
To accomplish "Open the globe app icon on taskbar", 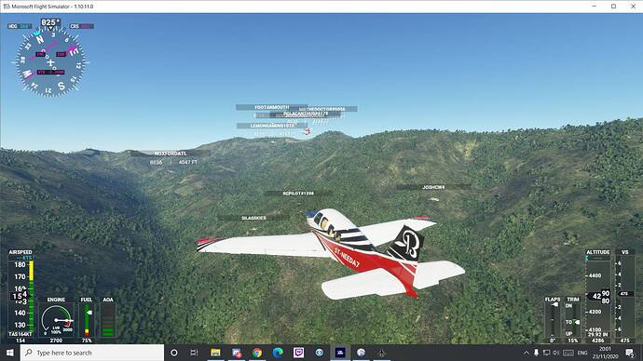I will [361, 353].
